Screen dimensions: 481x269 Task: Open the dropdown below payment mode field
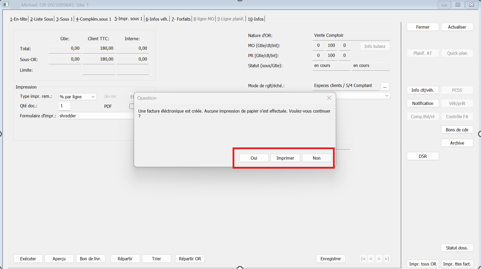coord(387,96)
